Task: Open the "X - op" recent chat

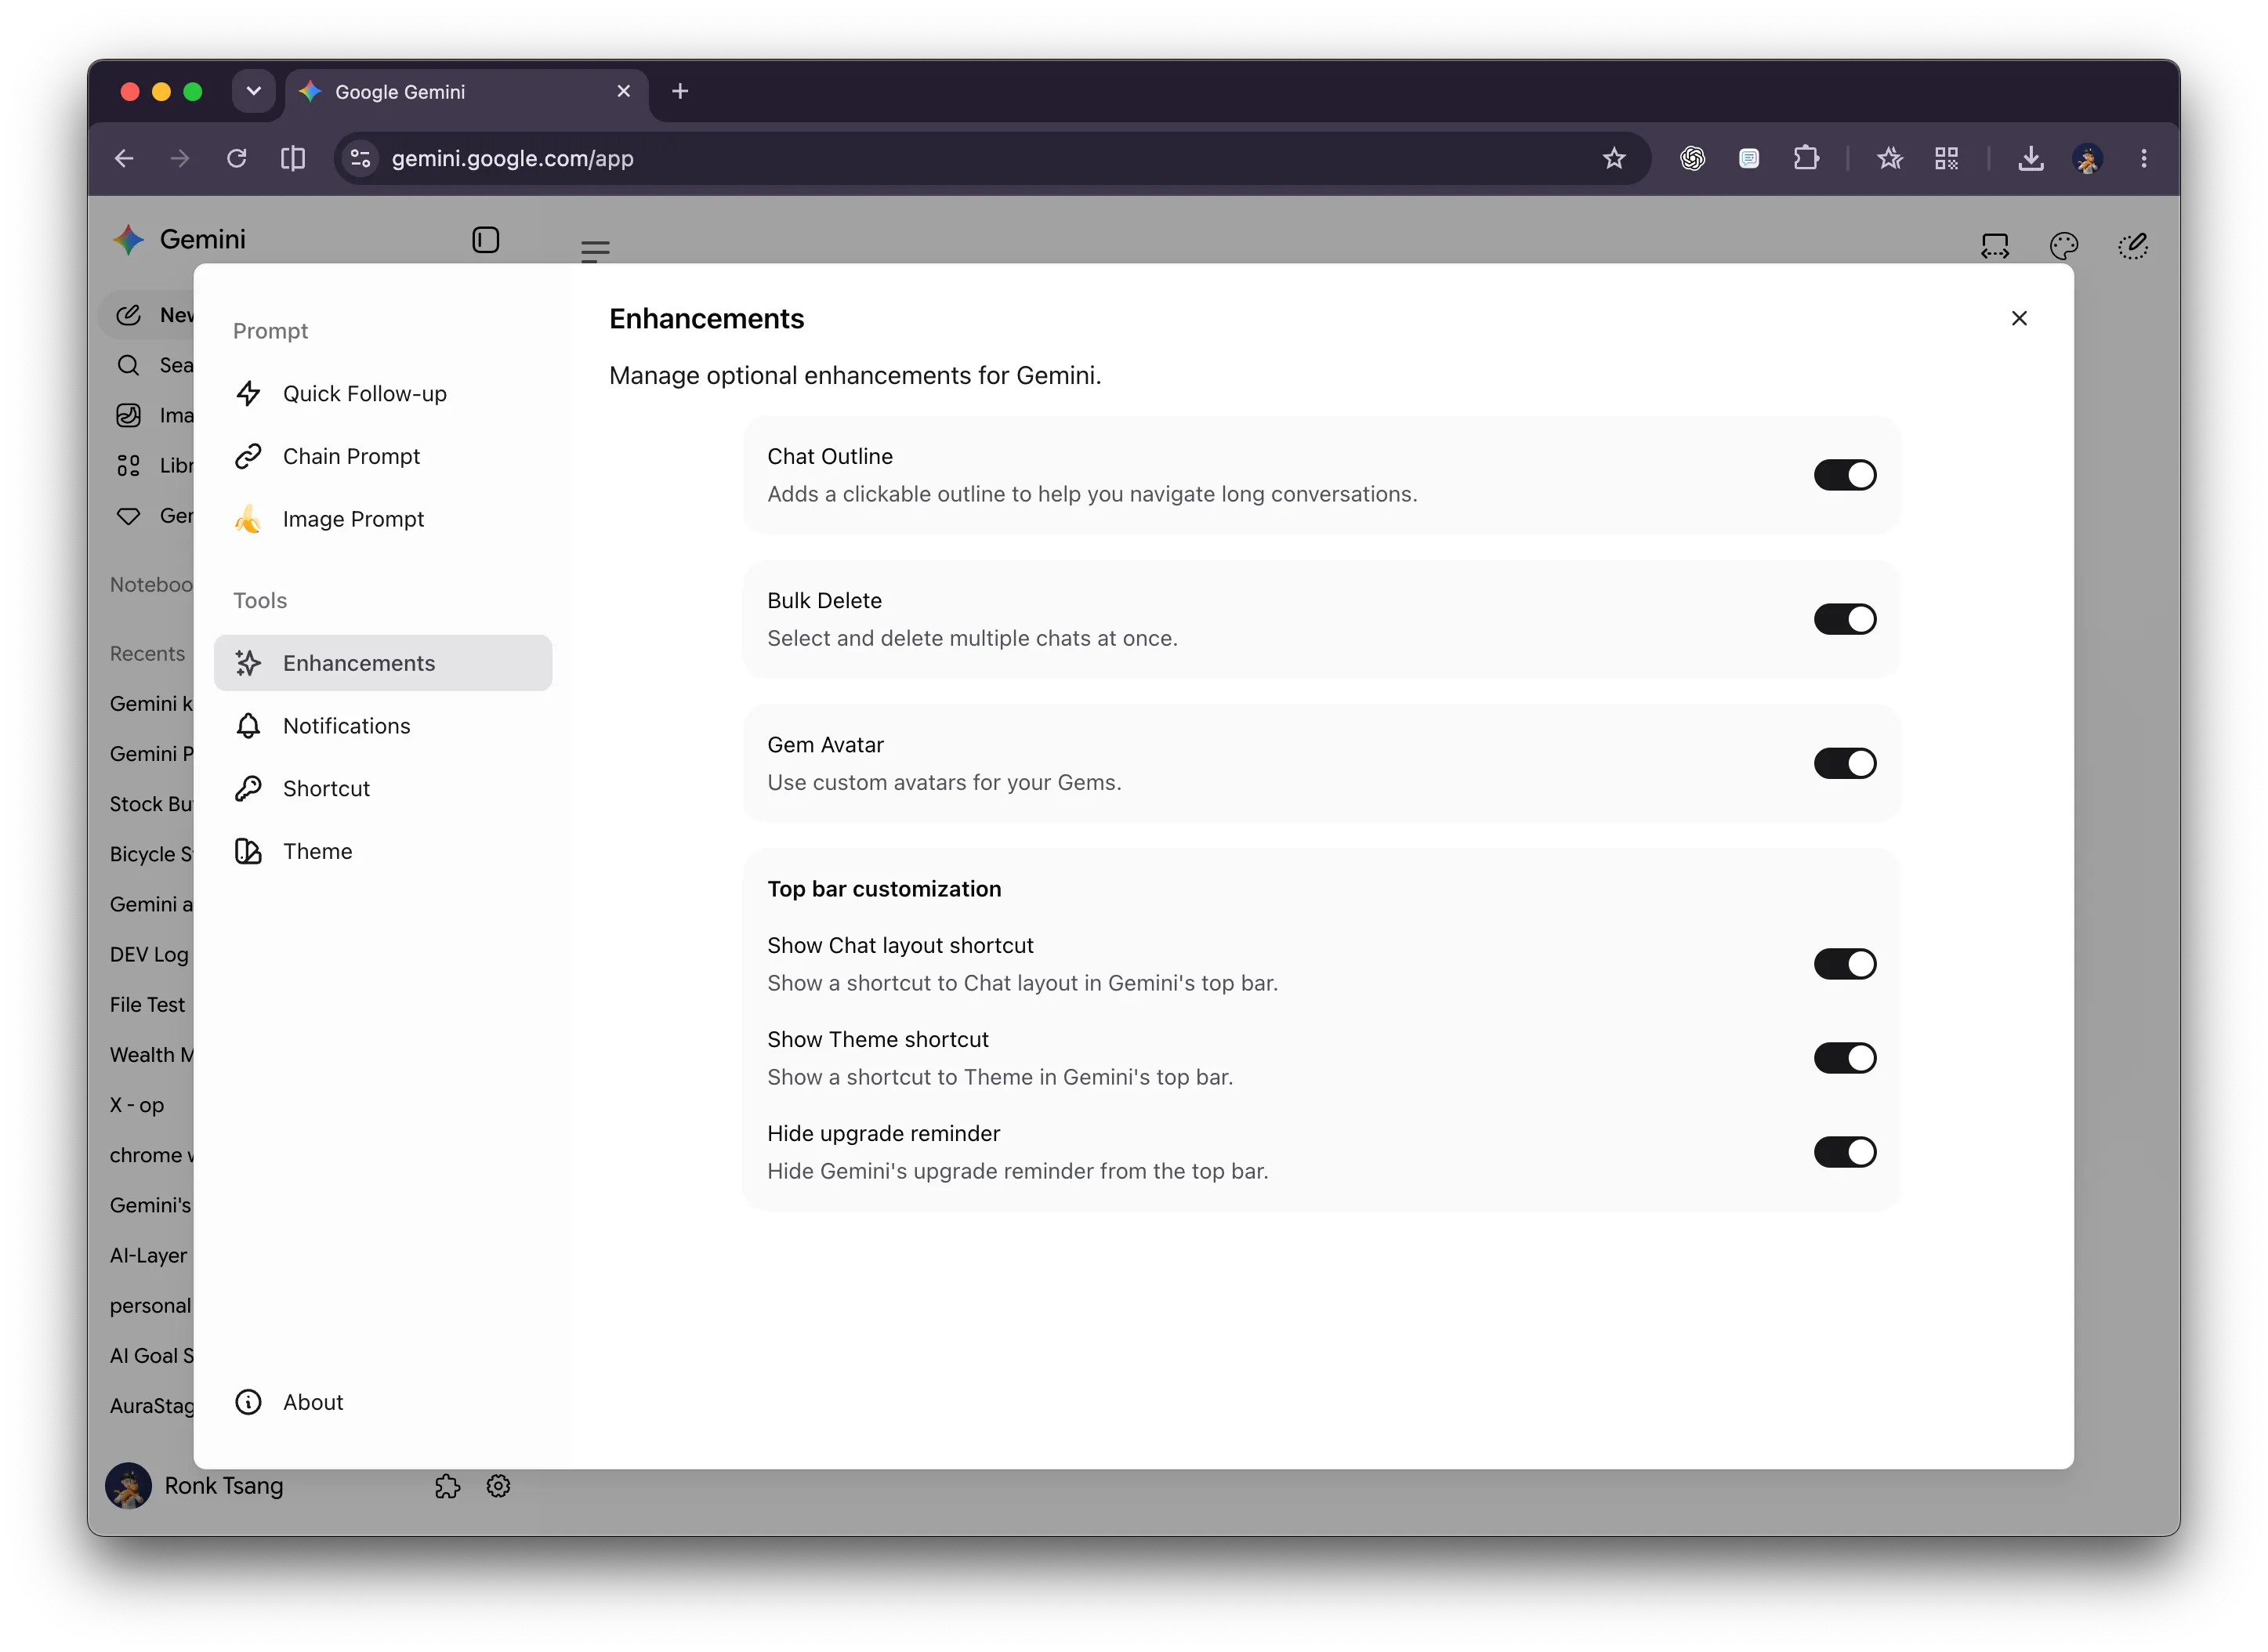Action: pos(137,1104)
